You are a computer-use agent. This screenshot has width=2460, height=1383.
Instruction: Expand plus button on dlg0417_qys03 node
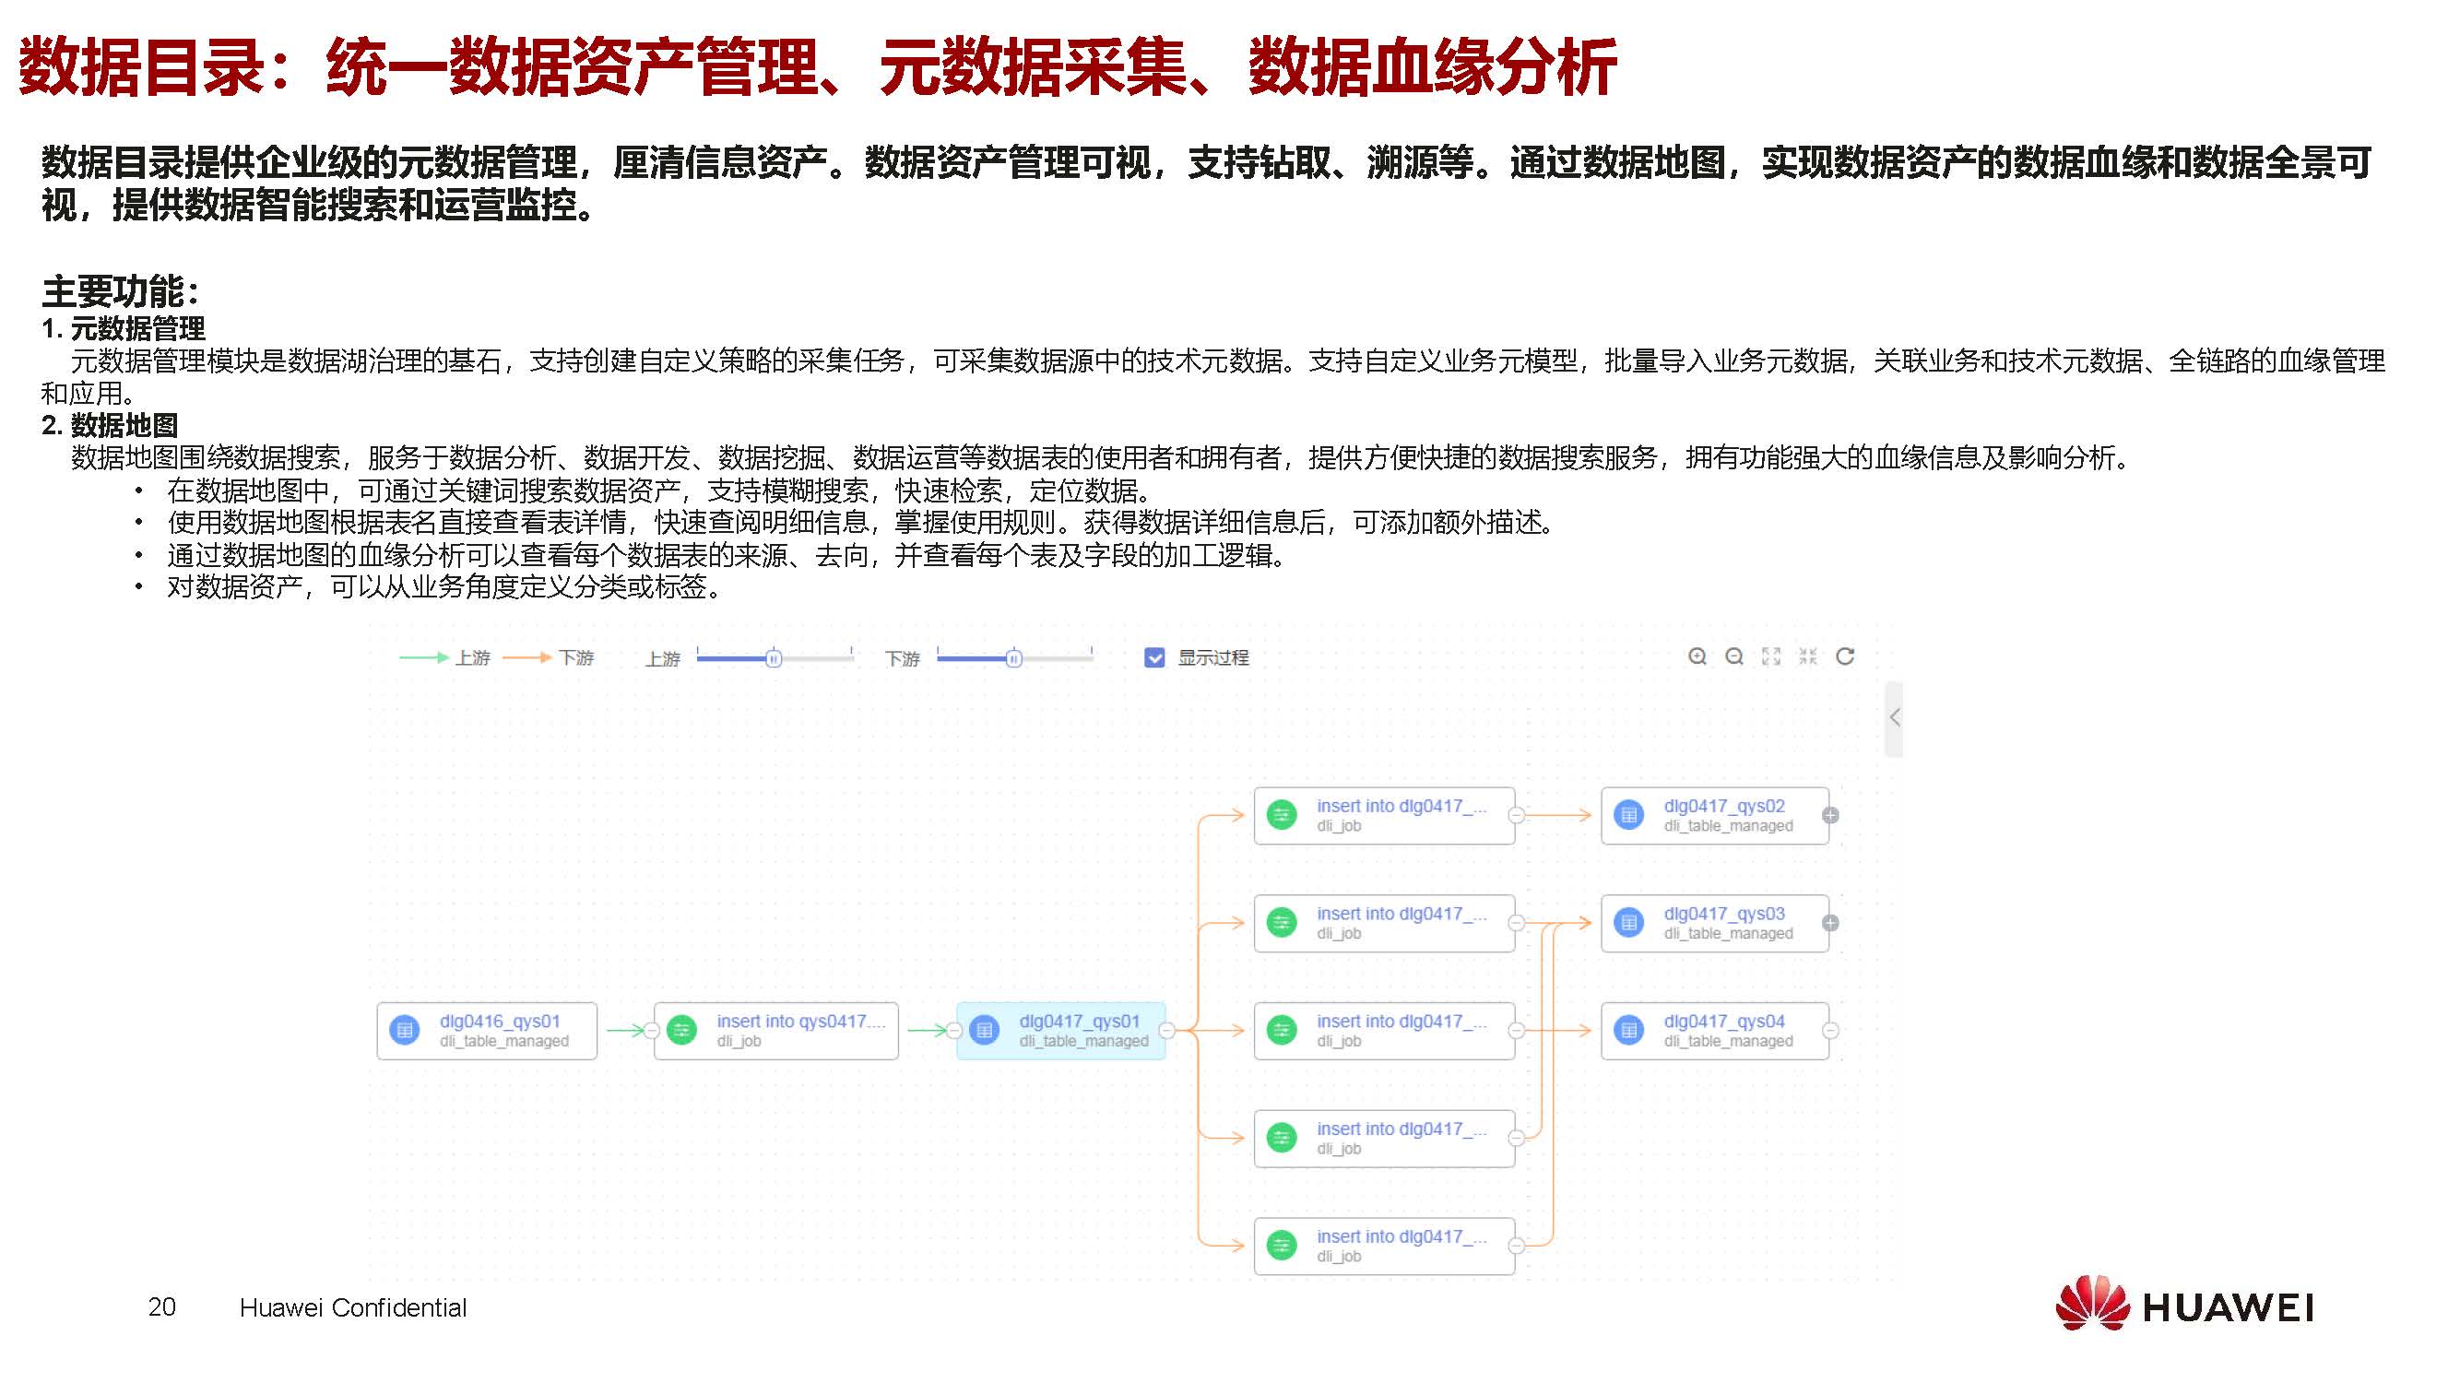click(1829, 923)
